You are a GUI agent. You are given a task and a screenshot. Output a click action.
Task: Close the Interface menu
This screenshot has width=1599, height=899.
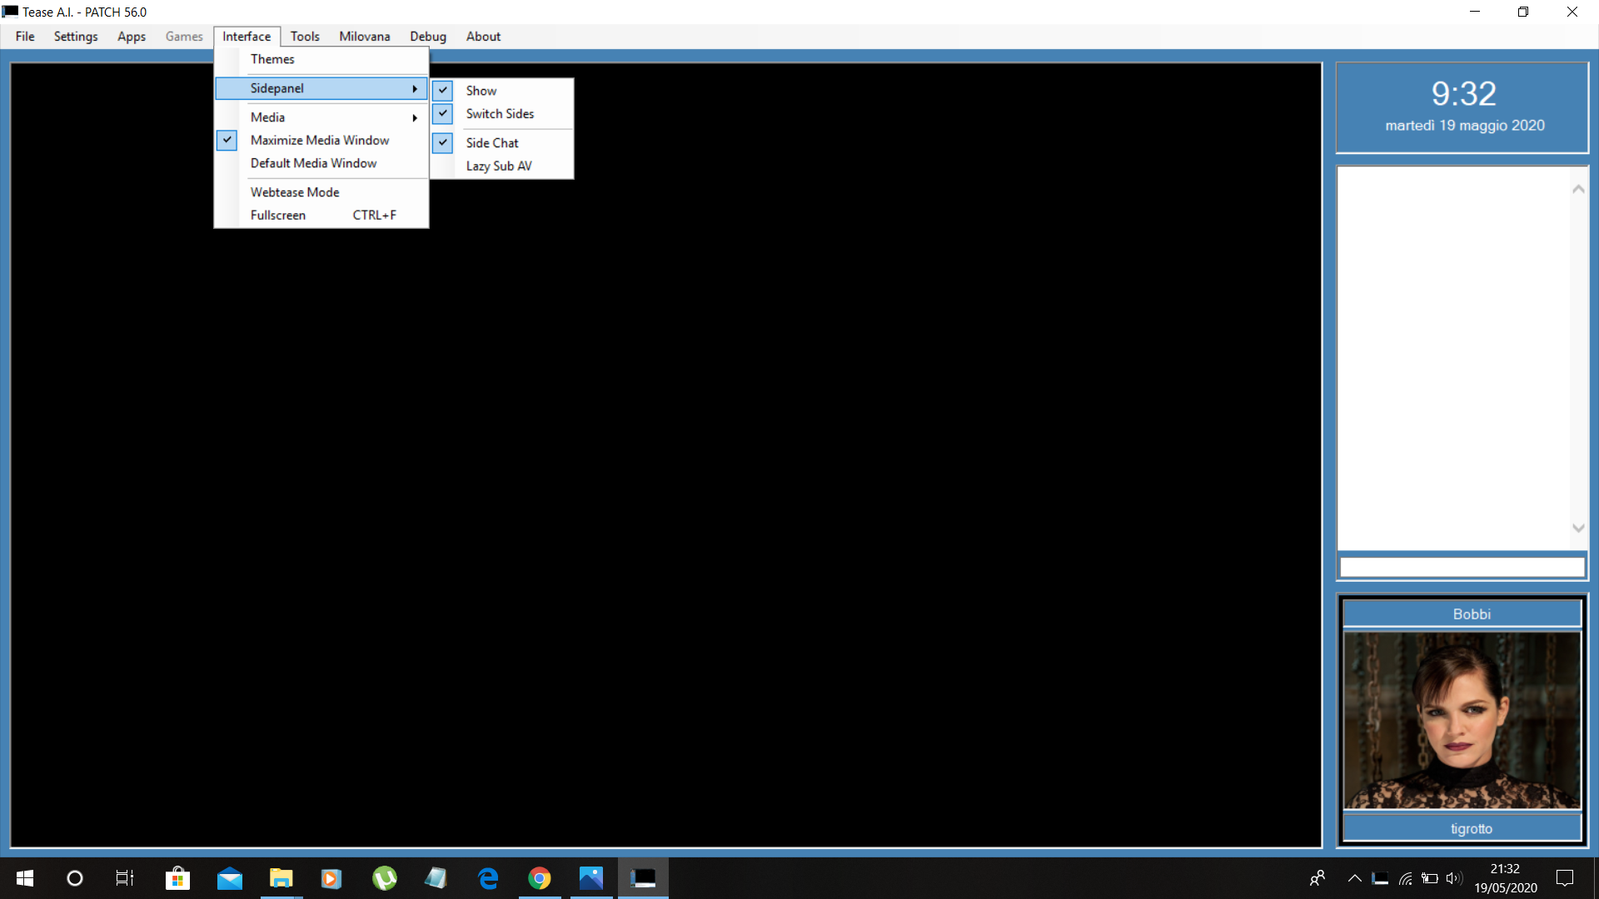click(247, 37)
